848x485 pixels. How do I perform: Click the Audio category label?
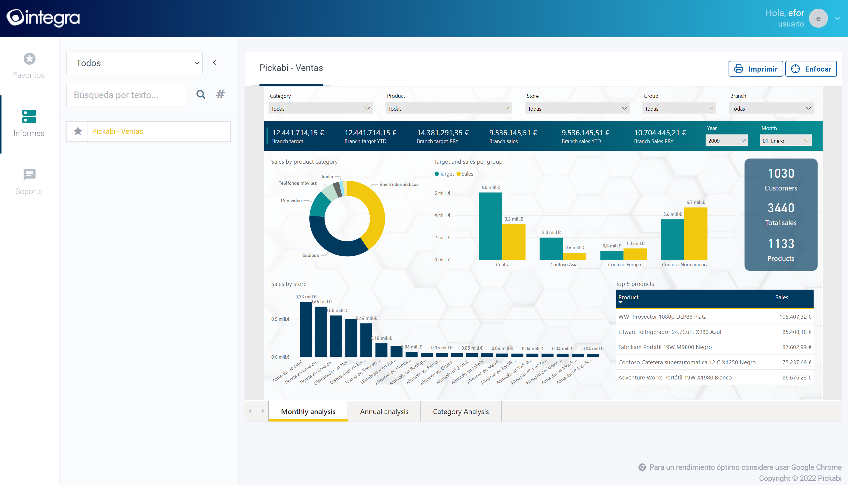tap(327, 176)
